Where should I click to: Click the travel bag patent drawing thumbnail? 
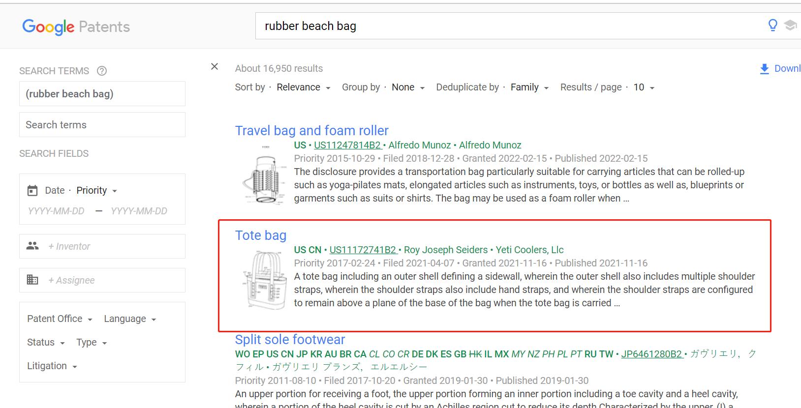click(264, 175)
